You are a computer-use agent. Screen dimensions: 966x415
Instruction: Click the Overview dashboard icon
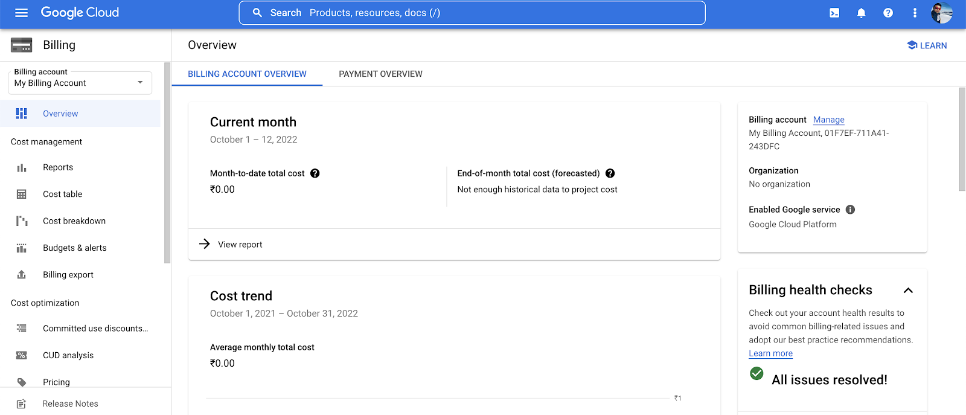[22, 114]
